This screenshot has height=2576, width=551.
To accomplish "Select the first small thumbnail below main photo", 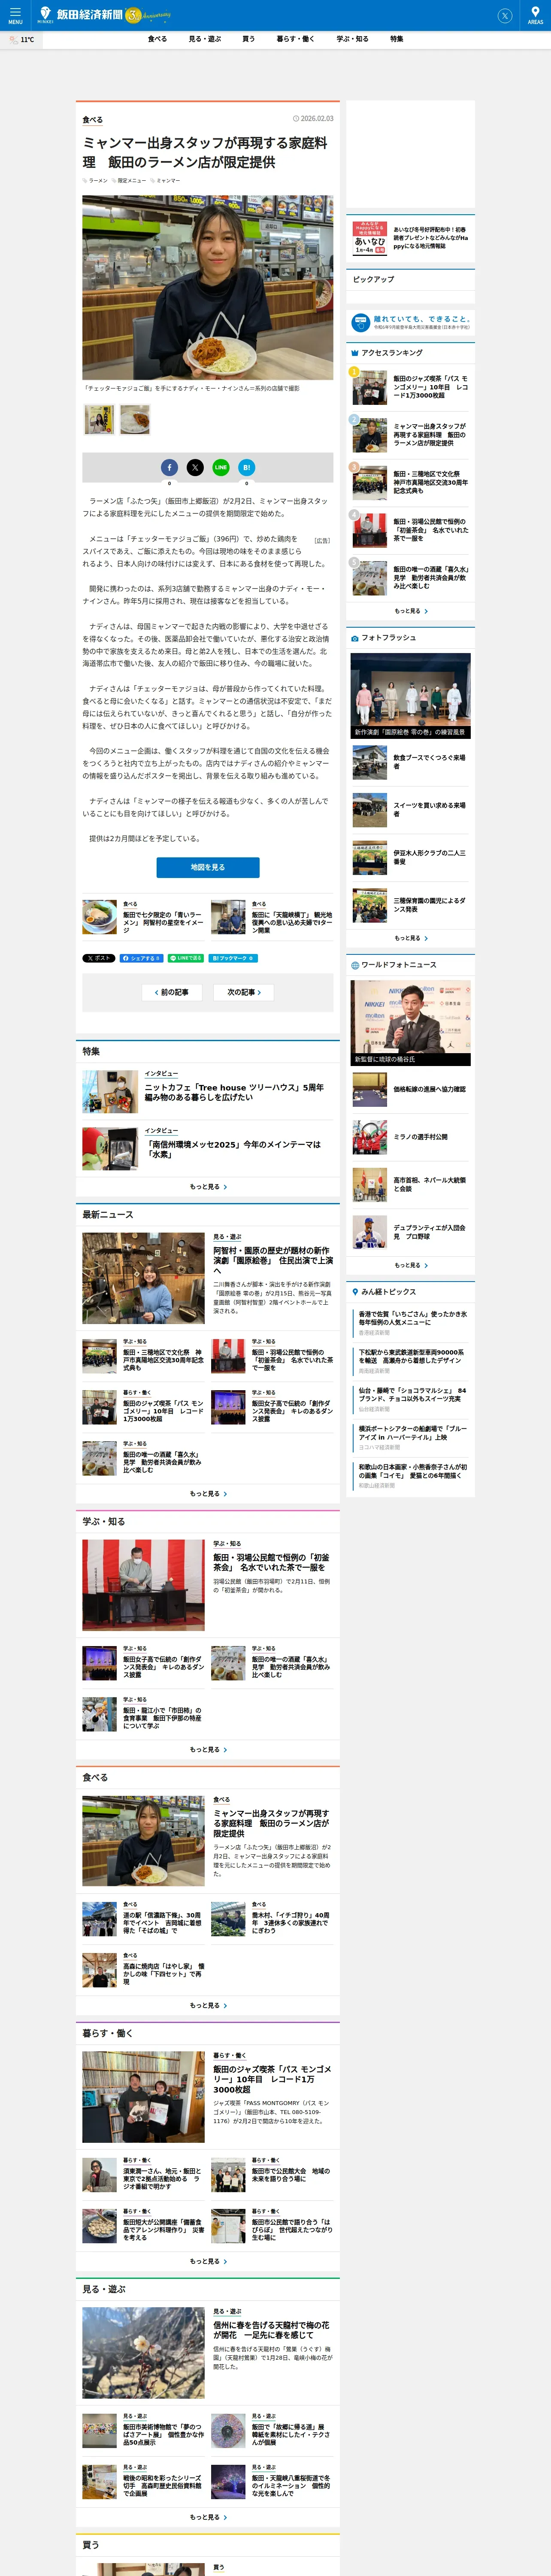I will 99,419.
